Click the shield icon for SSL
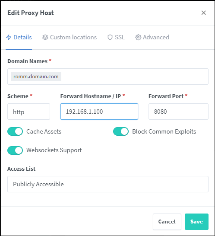The height and width of the screenshot is (236, 215). click(x=110, y=37)
